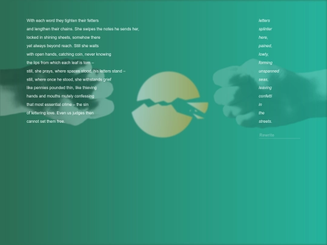Click the line "With each word they tighten their fetters"
The image size is (327, 245).
62,21
